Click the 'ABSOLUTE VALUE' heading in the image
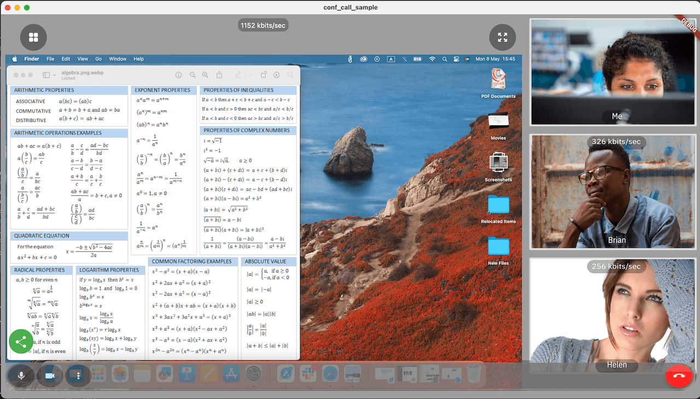Viewport: 700px width, 399px height. [x=265, y=262]
